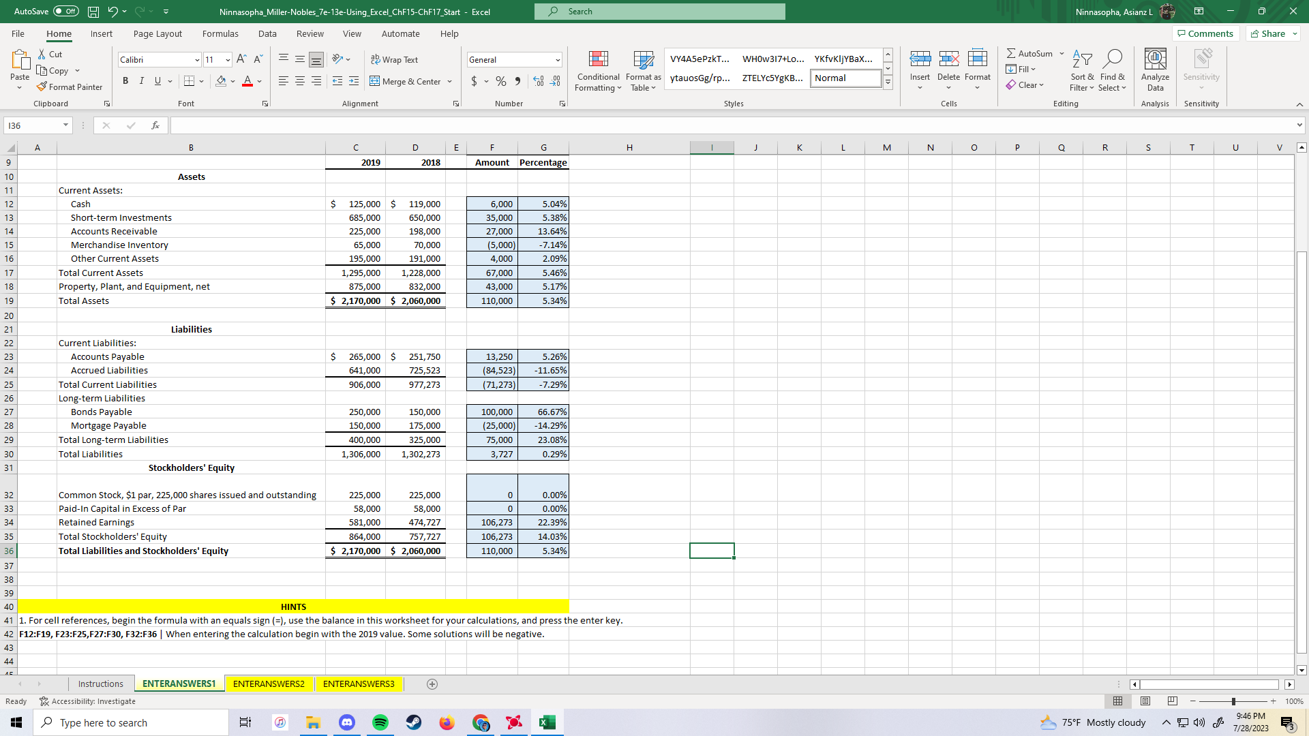The image size is (1309, 736).
Task: Click the Percent Style icon
Action: point(501,81)
